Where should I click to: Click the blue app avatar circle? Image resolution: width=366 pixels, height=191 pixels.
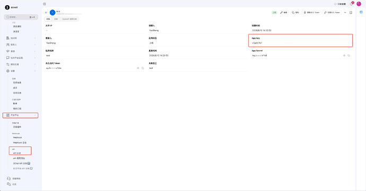click(53, 13)
